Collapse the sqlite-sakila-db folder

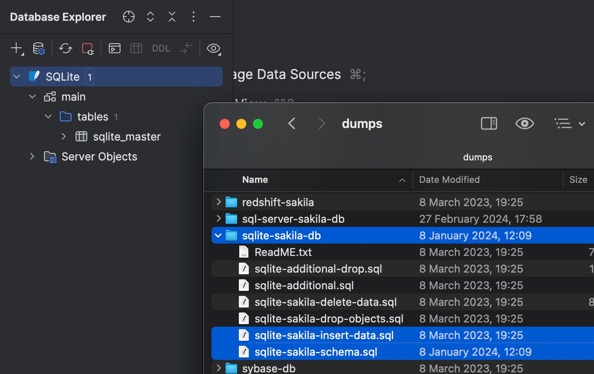click(x=218, y=235)
